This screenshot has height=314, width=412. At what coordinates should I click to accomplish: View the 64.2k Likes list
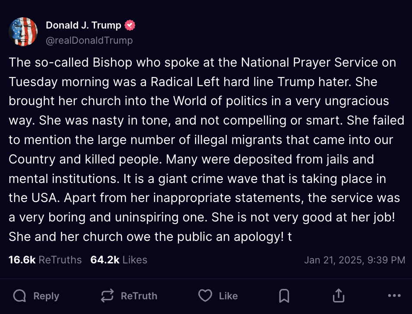click(119, 260)
